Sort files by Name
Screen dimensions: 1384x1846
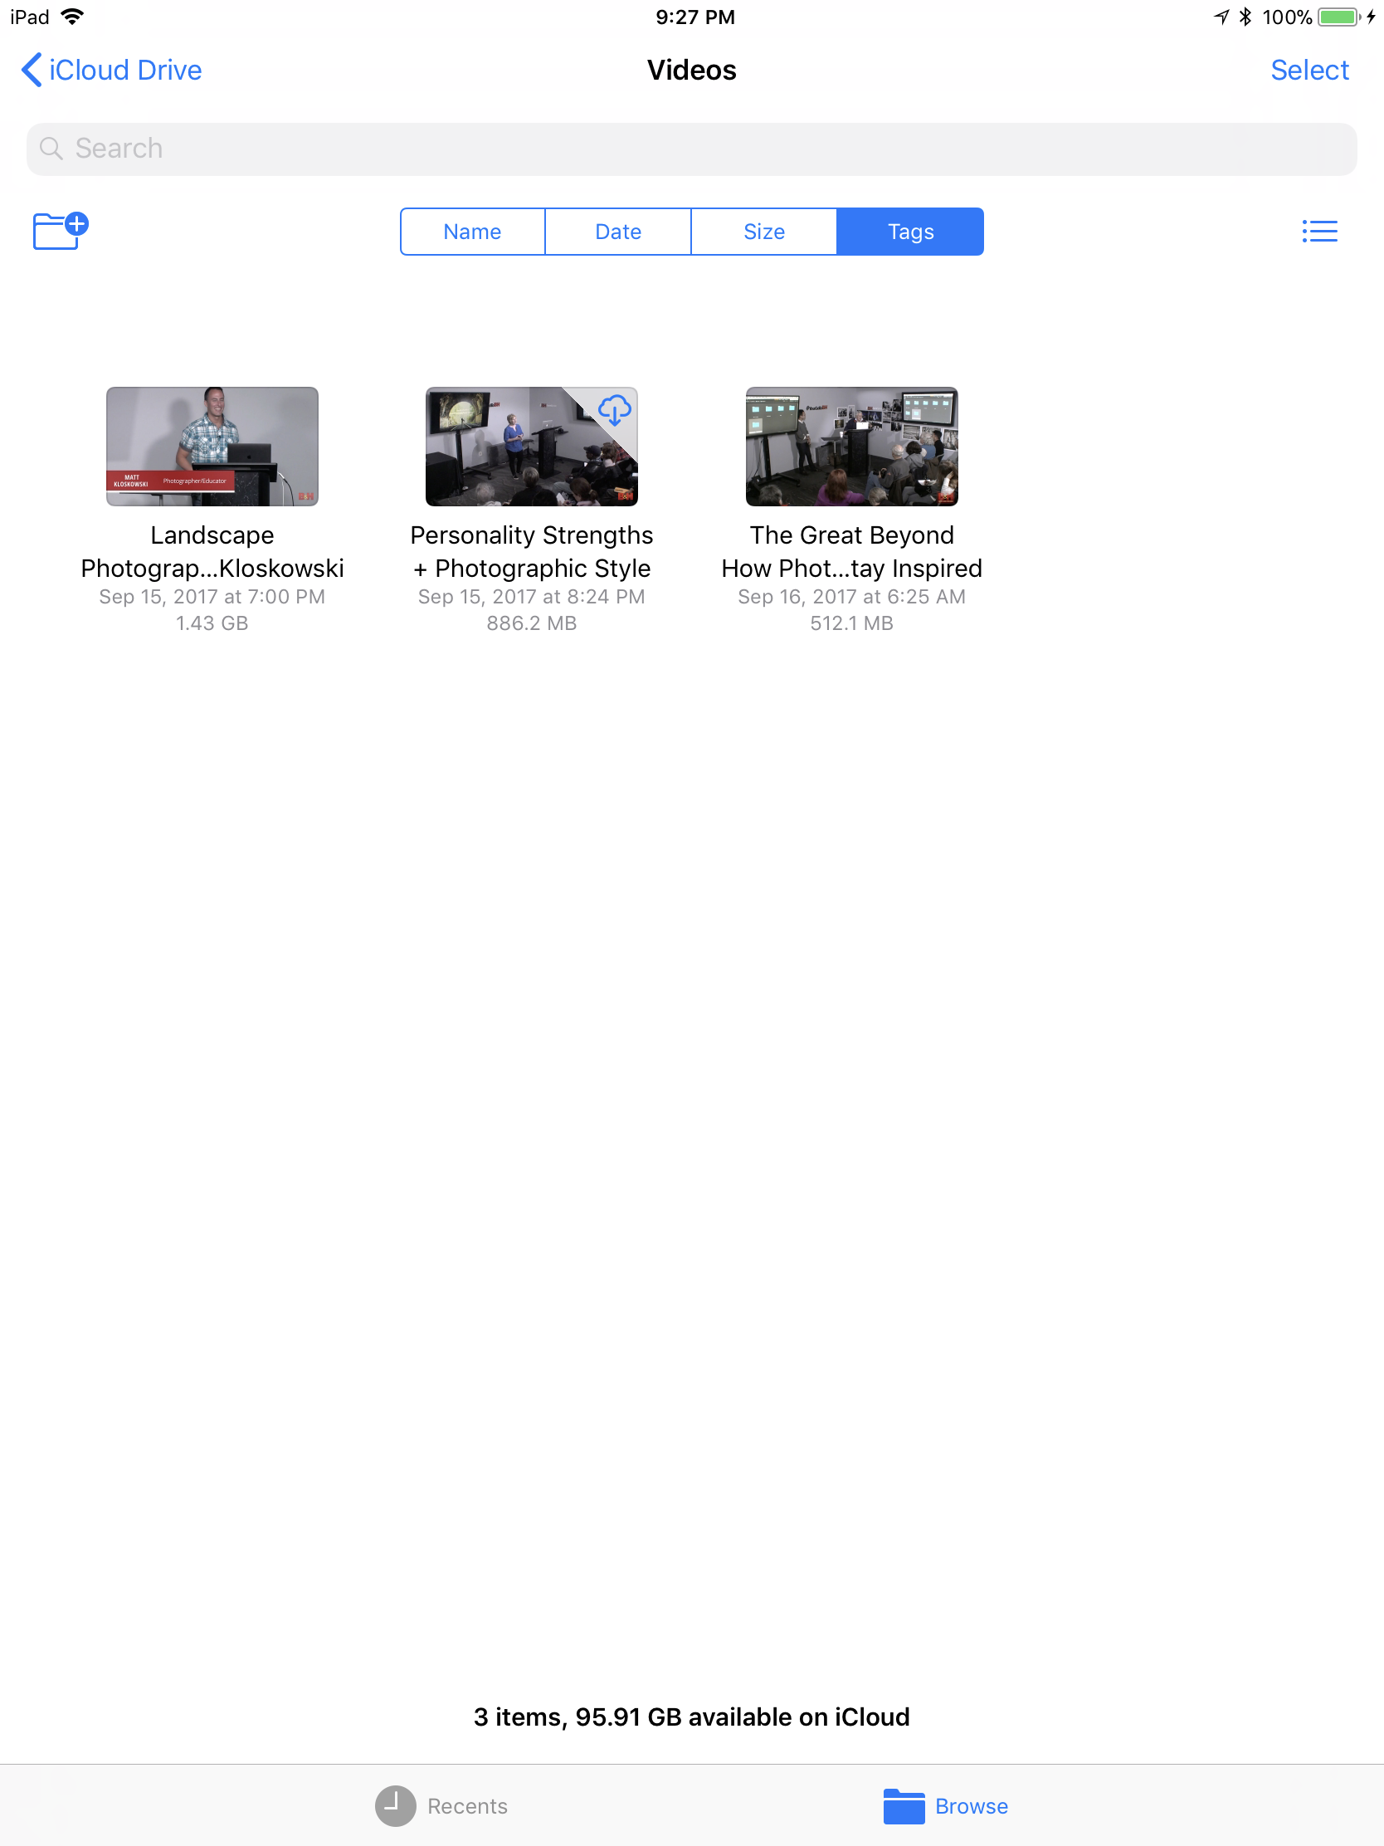point(472,232)
